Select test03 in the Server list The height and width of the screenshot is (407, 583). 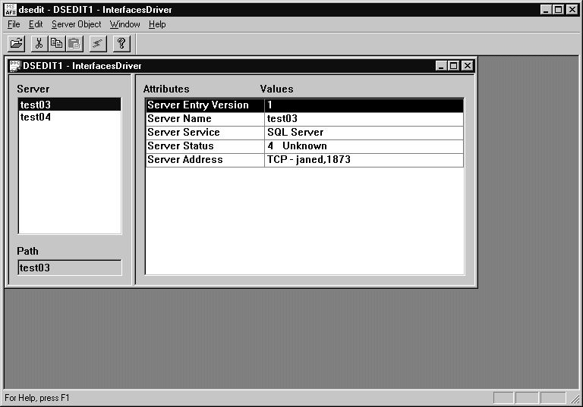[x=70, y=105]
